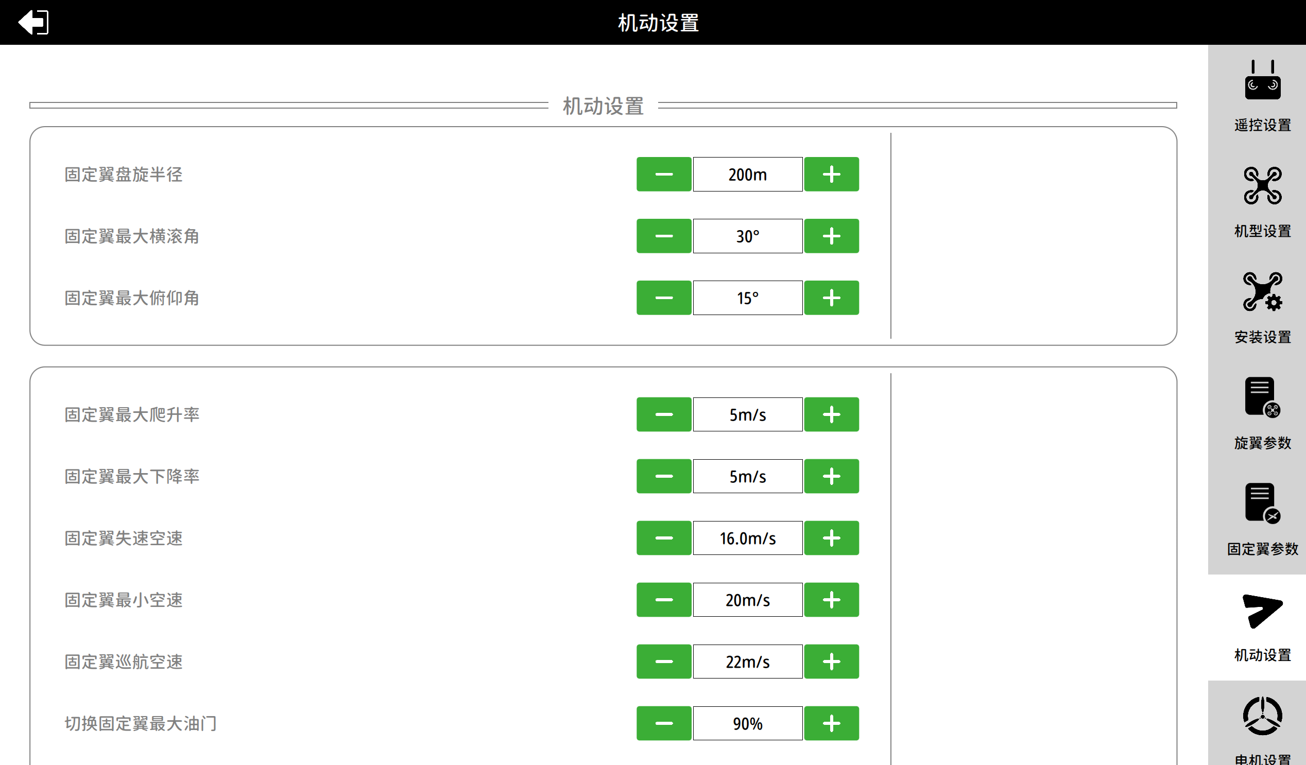Viewport: 1306px width, 765px height.
Task: Increase 固定翼最小空速 with plus button
Action: tap(831, 600)
